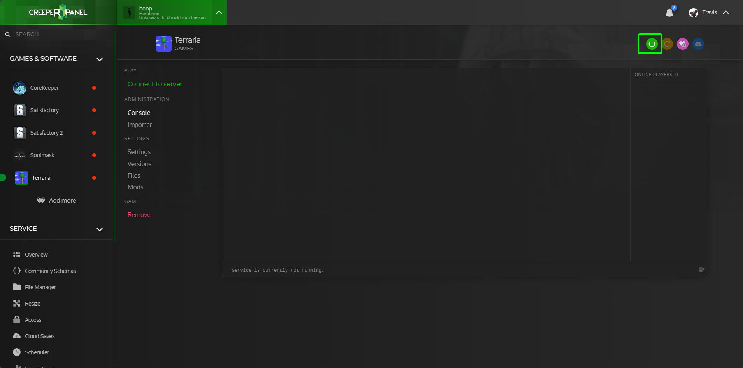Open the Access page with lock icon

(33, 320)
